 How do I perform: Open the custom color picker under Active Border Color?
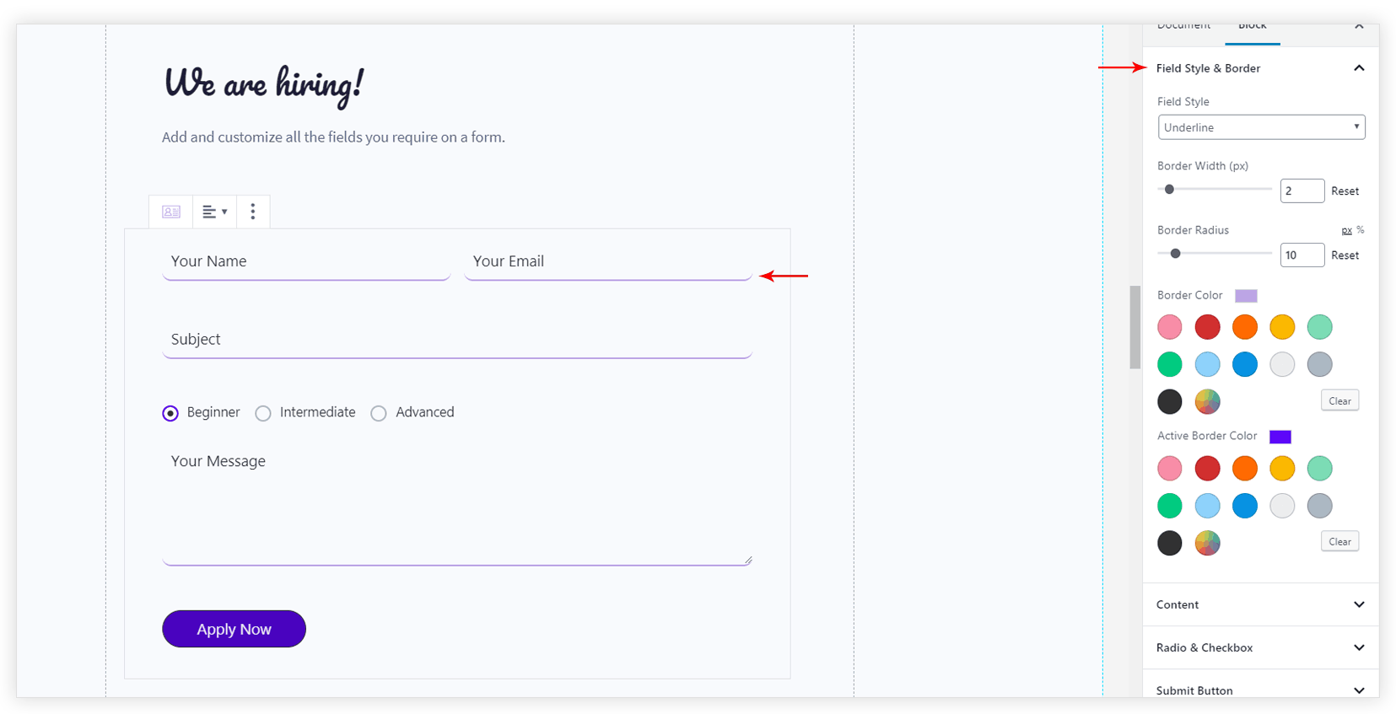click(1207, 543)
